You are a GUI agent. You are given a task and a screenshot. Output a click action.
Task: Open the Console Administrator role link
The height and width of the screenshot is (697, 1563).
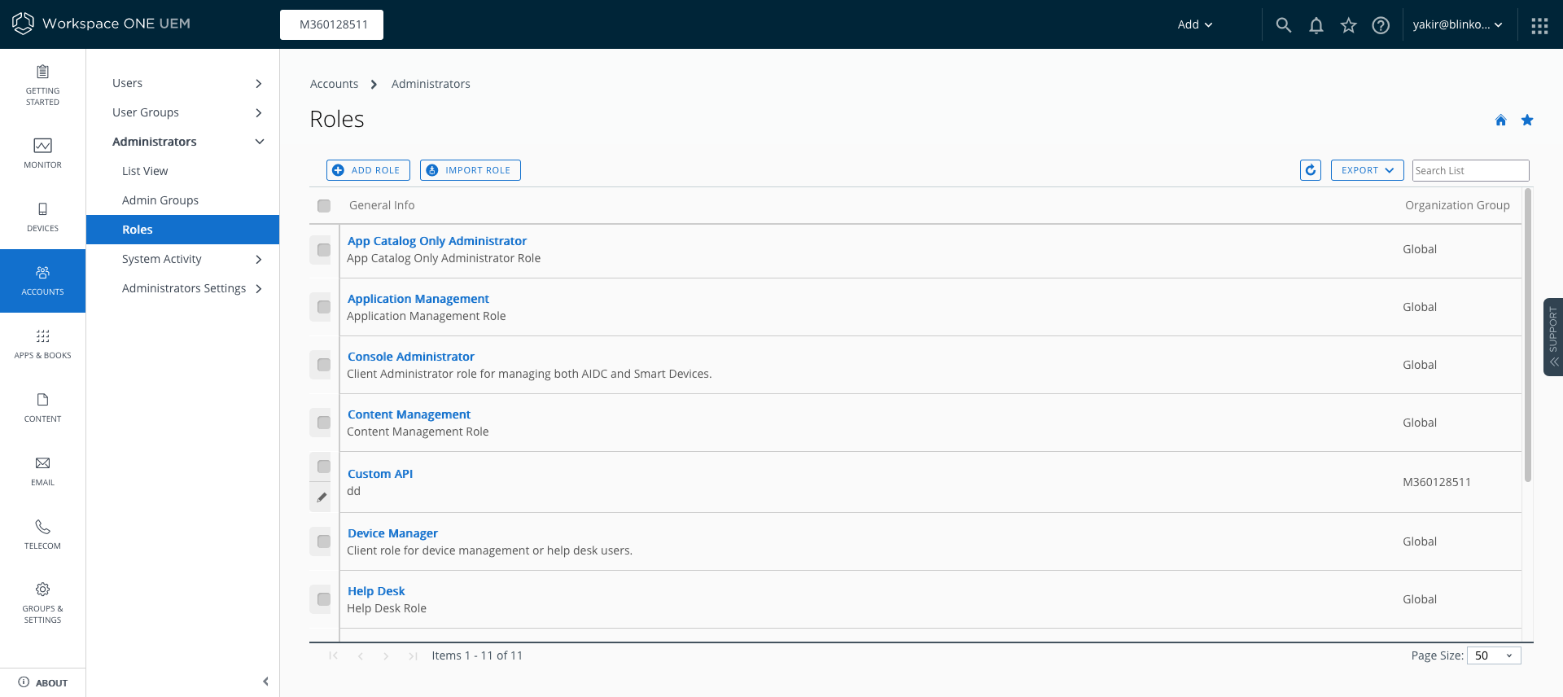pos(411,357)
